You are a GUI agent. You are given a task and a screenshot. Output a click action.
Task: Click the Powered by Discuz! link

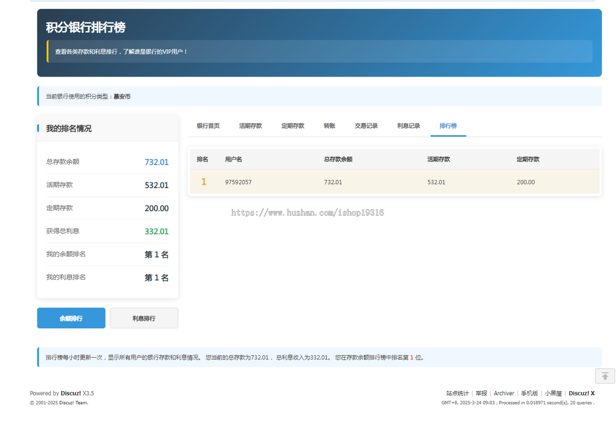click(71, 393)
